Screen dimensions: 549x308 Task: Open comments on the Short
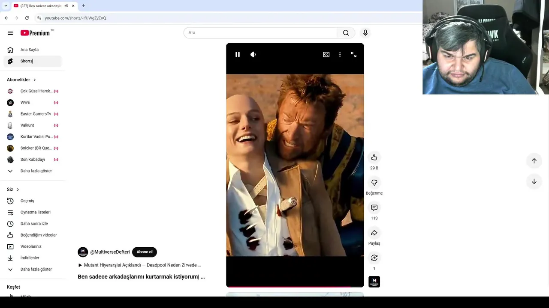[x=374, y=207]
